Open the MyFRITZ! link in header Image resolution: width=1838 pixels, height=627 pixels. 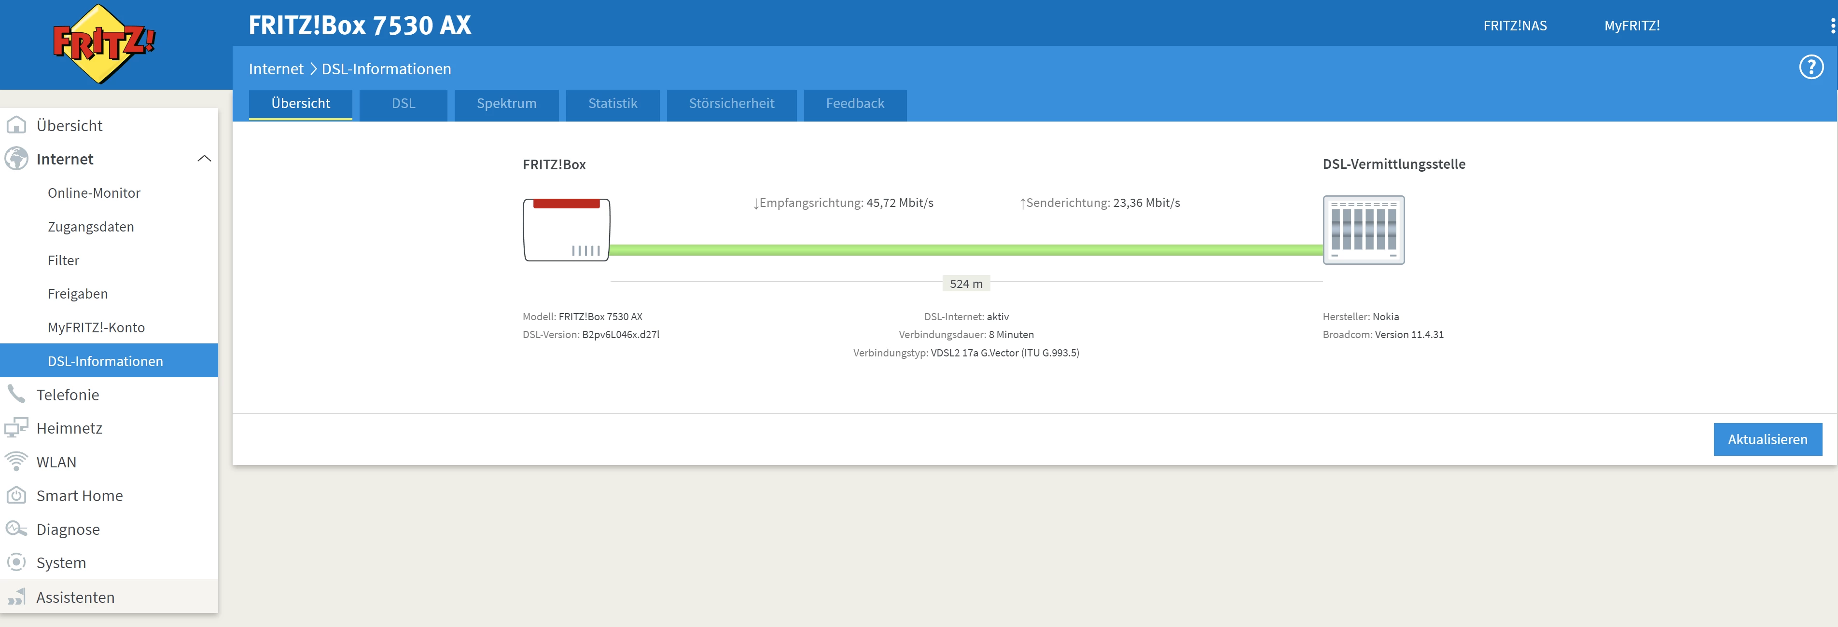[1631, 26]
